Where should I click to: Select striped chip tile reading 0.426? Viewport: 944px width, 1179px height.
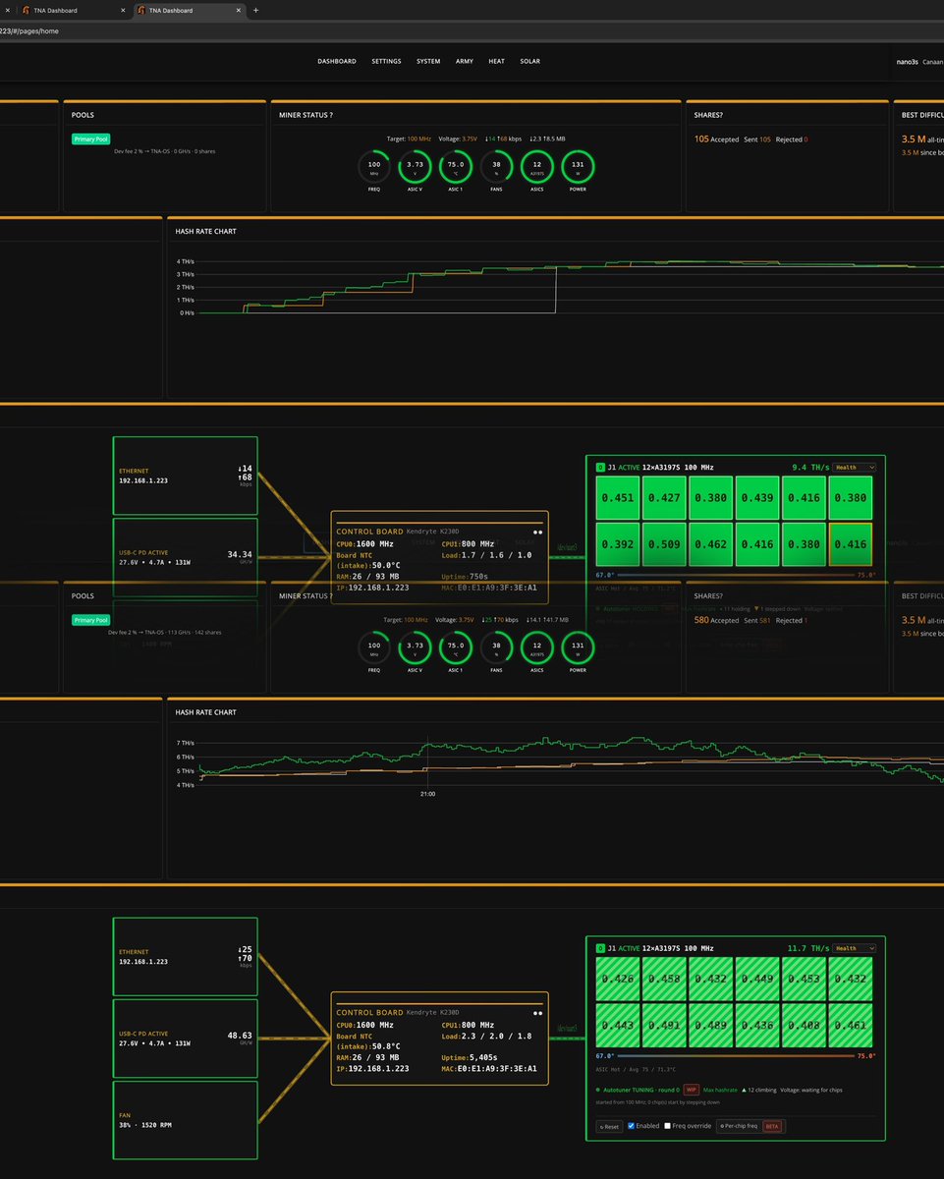pos(618,979)
